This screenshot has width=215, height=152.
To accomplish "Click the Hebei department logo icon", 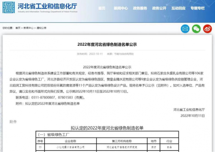I will pos(9,7).
